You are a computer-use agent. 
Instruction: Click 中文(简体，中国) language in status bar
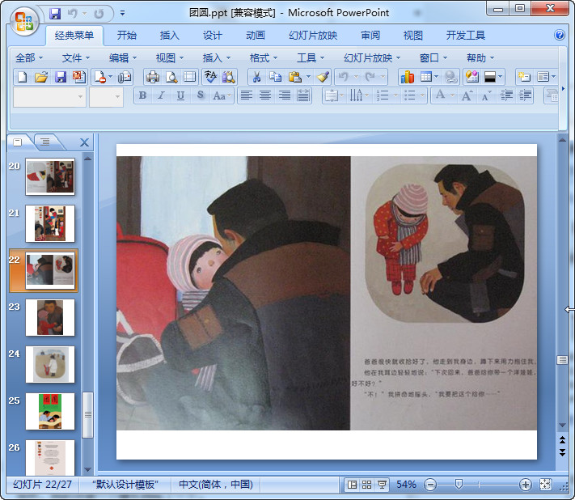pos(216,485)
